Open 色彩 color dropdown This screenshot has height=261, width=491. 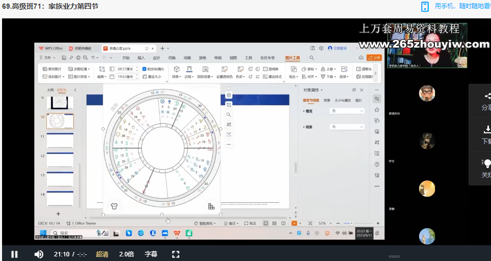(x=240, y=73)
